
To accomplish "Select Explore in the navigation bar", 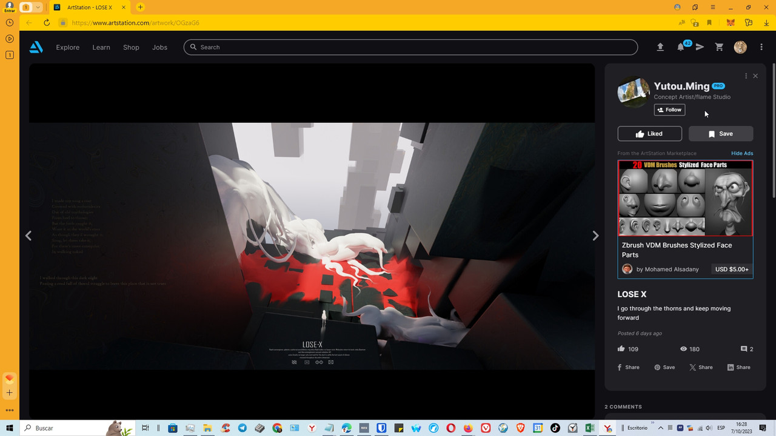I will [67, 47].
